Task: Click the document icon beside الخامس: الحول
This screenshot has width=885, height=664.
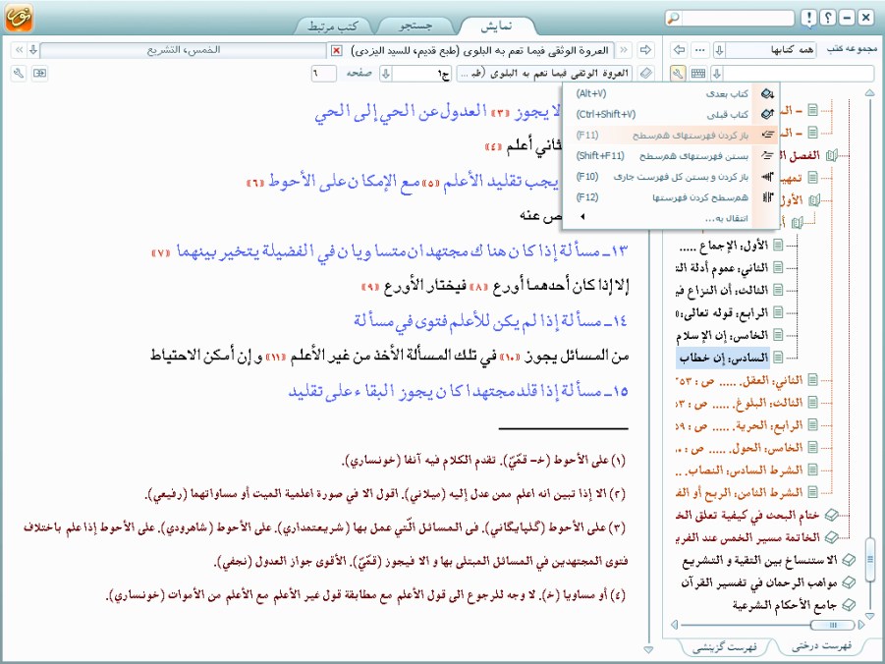Action: [812, 447]
